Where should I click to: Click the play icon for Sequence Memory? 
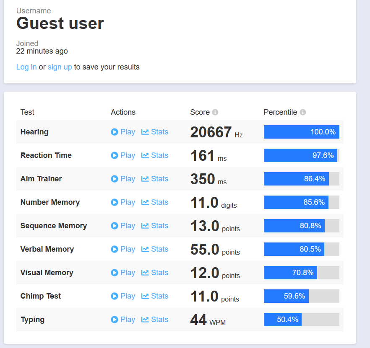[x=115, y=226]
